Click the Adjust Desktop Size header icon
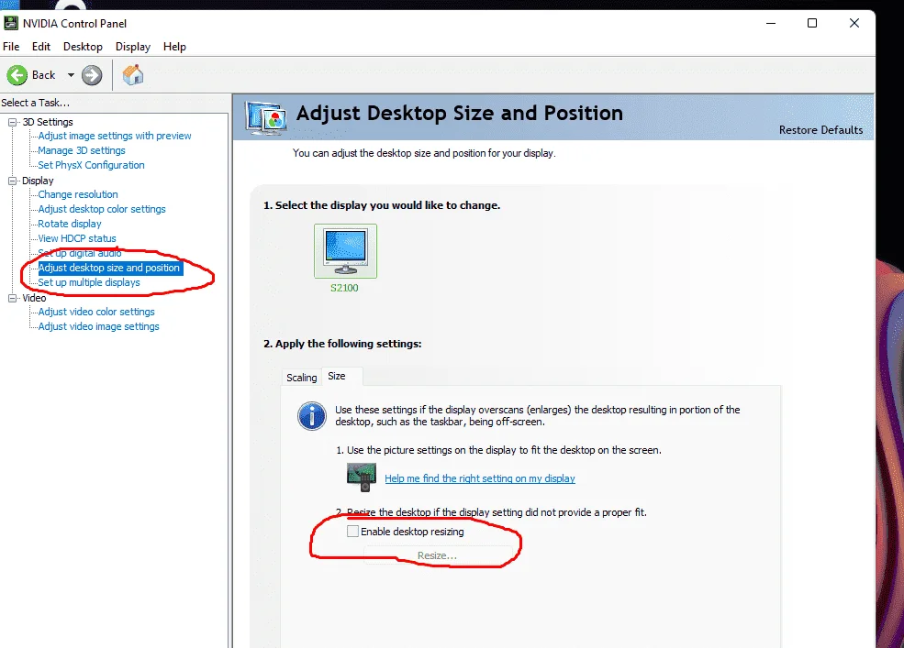This screenshot has width=904, height=648. coord(266,117)
